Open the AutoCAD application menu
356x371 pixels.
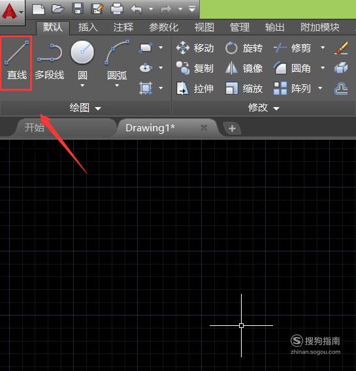tap(12, 12)
